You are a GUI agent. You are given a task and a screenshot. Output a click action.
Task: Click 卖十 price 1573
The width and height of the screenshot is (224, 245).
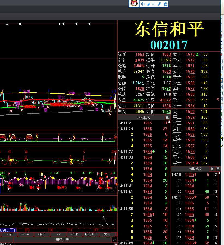coord(190,54)
